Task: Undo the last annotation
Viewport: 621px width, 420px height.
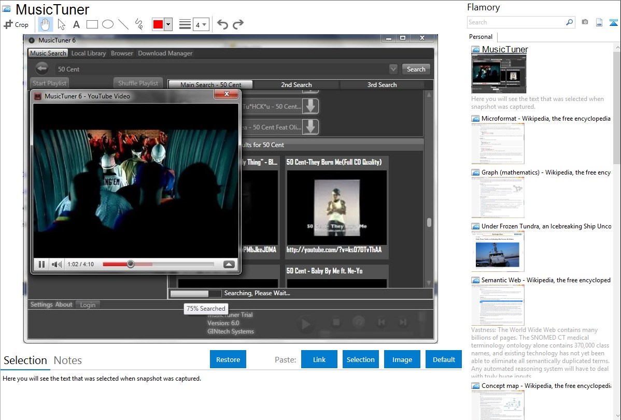Action: point(222,24)
